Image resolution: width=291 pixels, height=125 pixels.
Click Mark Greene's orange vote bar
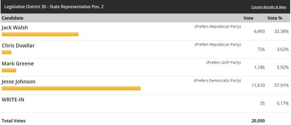9,70
